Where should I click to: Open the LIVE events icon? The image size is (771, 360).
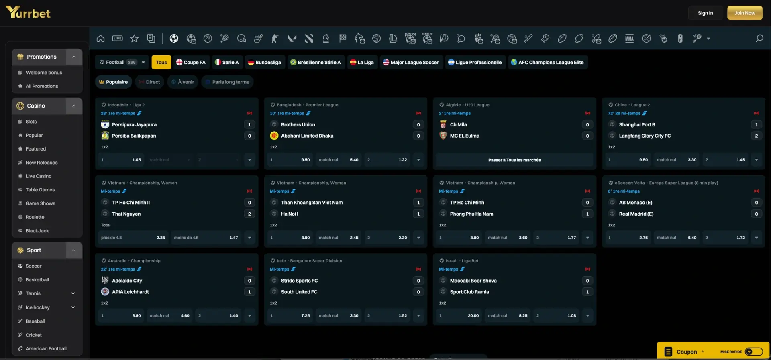(x=117, y=39)
